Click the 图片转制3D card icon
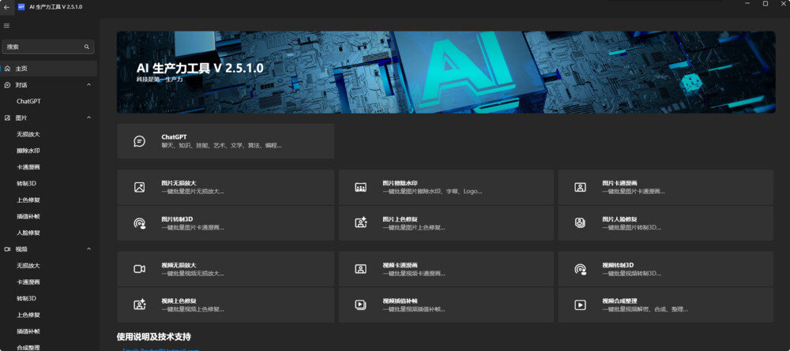Viewport: 790px width, 351px height. [x=140, y=223]
